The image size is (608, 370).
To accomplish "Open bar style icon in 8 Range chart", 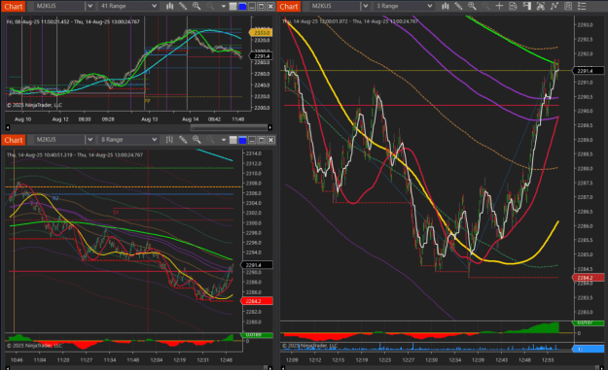I will (170, 140).
